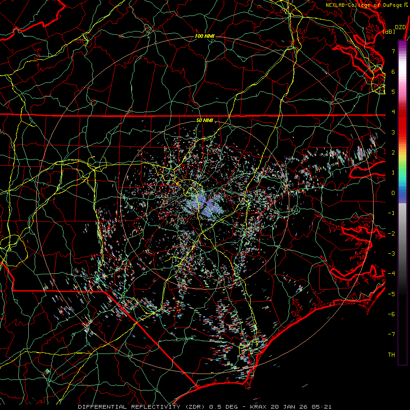The height and width of the screenshot is (410, 410).
Task: Select the 2 dB scale label
Action: tap(393, 153)
